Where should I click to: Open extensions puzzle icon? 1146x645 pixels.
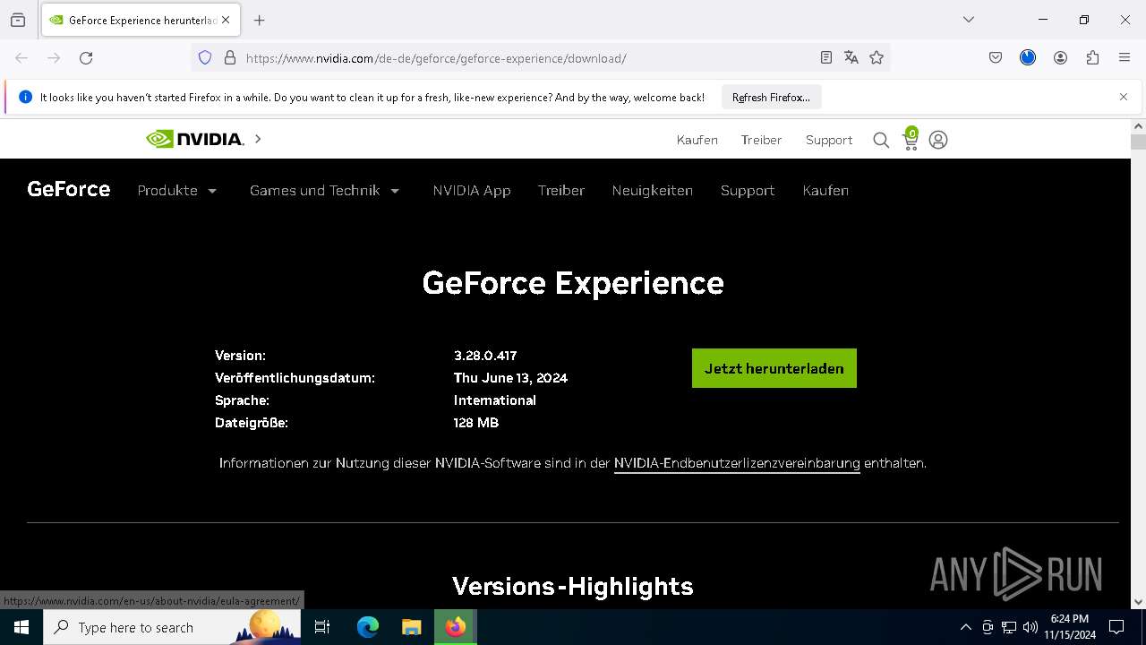1092,57
